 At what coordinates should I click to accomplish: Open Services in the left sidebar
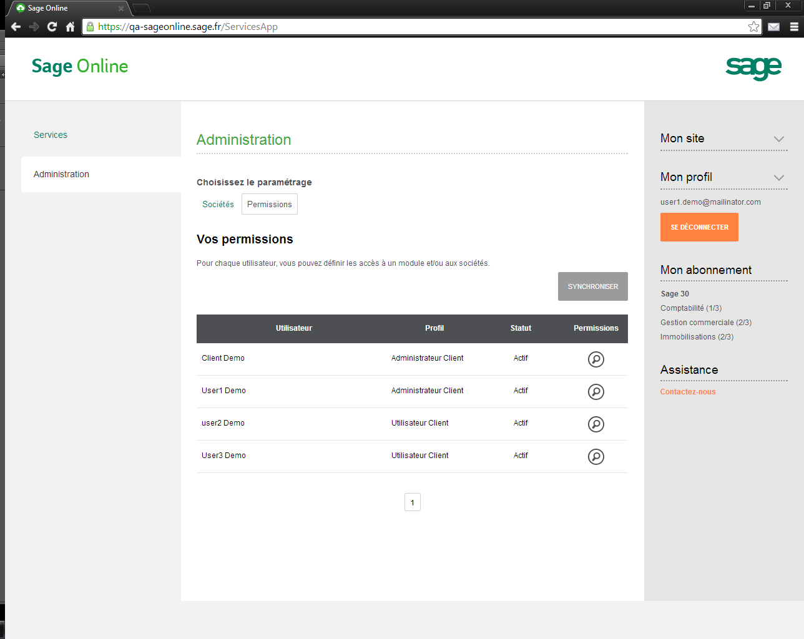pos(51,135)
